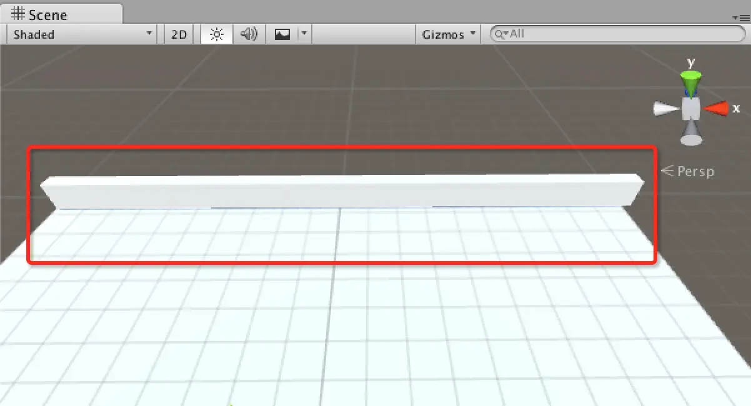Image resolution: width=751 pixels, height=406 pixels.
Task: Open the Shaded draw mode dropdown
Action: pyautogui.click(x=82, y=34)
